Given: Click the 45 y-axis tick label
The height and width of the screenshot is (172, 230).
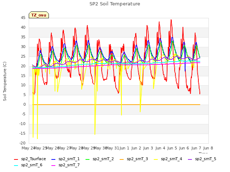Looking at the screenshot, I should [x=23, y=18].
